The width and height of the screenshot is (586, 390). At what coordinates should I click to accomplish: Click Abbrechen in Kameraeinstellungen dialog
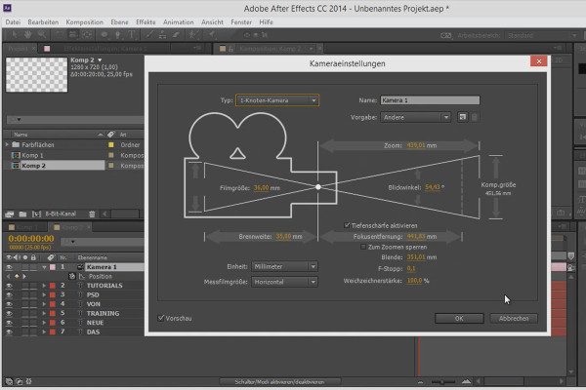tap(514, 319)
